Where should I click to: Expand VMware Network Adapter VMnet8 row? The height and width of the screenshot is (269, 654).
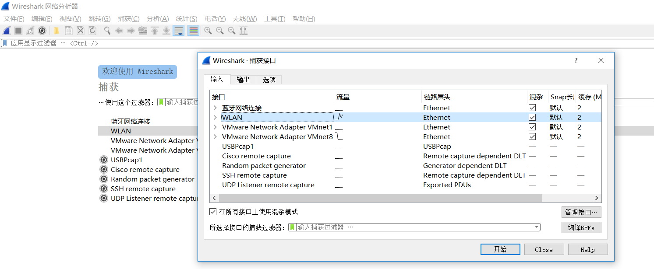[x=215, y=136]
